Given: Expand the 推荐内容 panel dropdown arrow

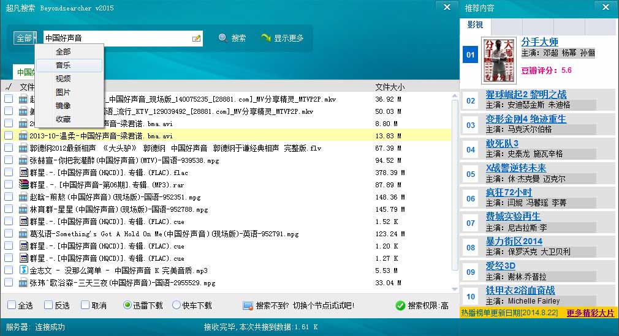Looking at the screenshot, I should tap(606, 7).
